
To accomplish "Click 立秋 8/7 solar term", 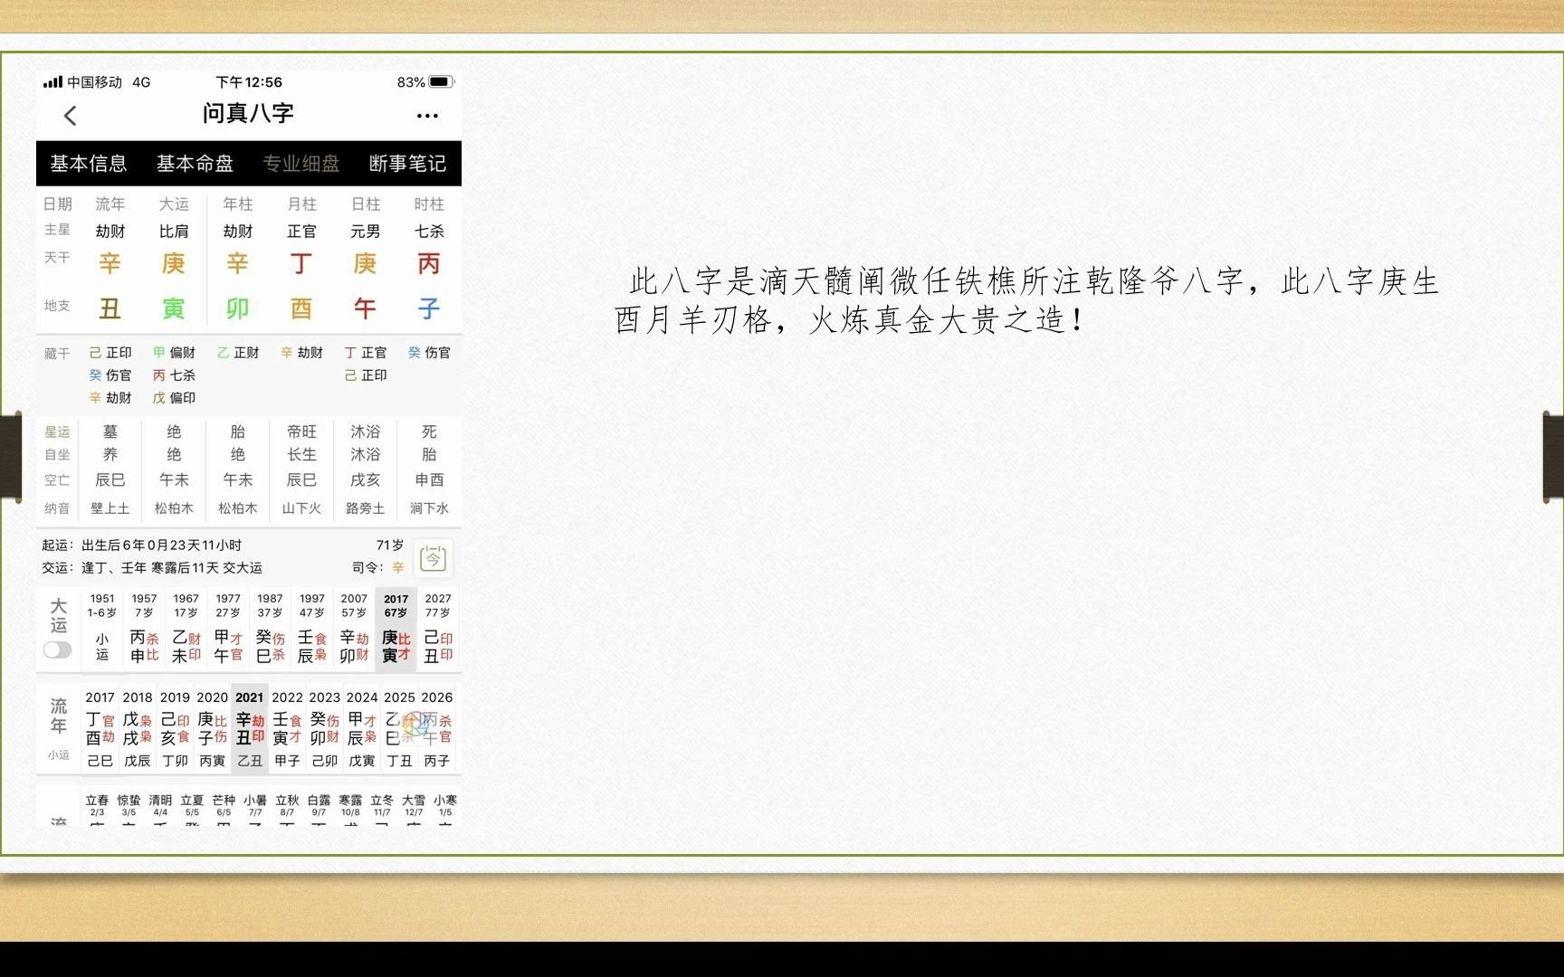I will [287, 805].
